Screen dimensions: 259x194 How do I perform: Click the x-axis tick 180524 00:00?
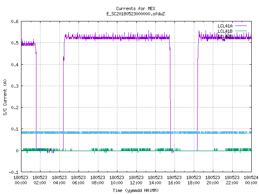(x=251, y=180)
